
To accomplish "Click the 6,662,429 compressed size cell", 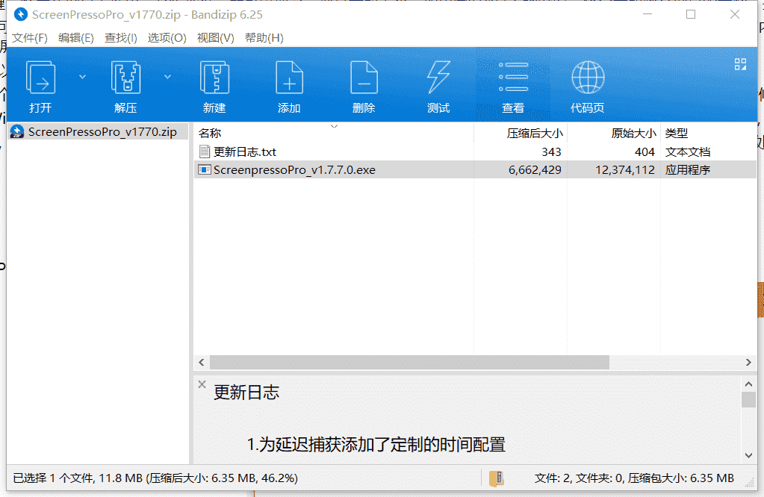I will pos(535,170).
